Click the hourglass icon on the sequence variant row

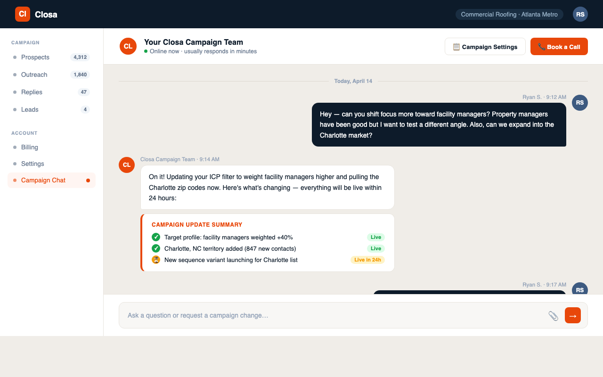coord(156,260)
